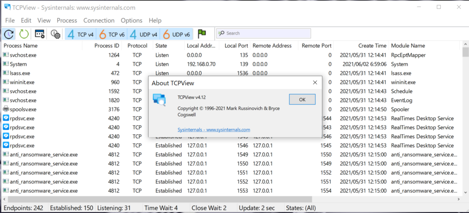Image resolution: width=469 pixels, height=213 pixels.
Task: Click anti_ransomware_service.exe icon, local port 1553 row
Action: pyautogui.click(x=6, y=190)
